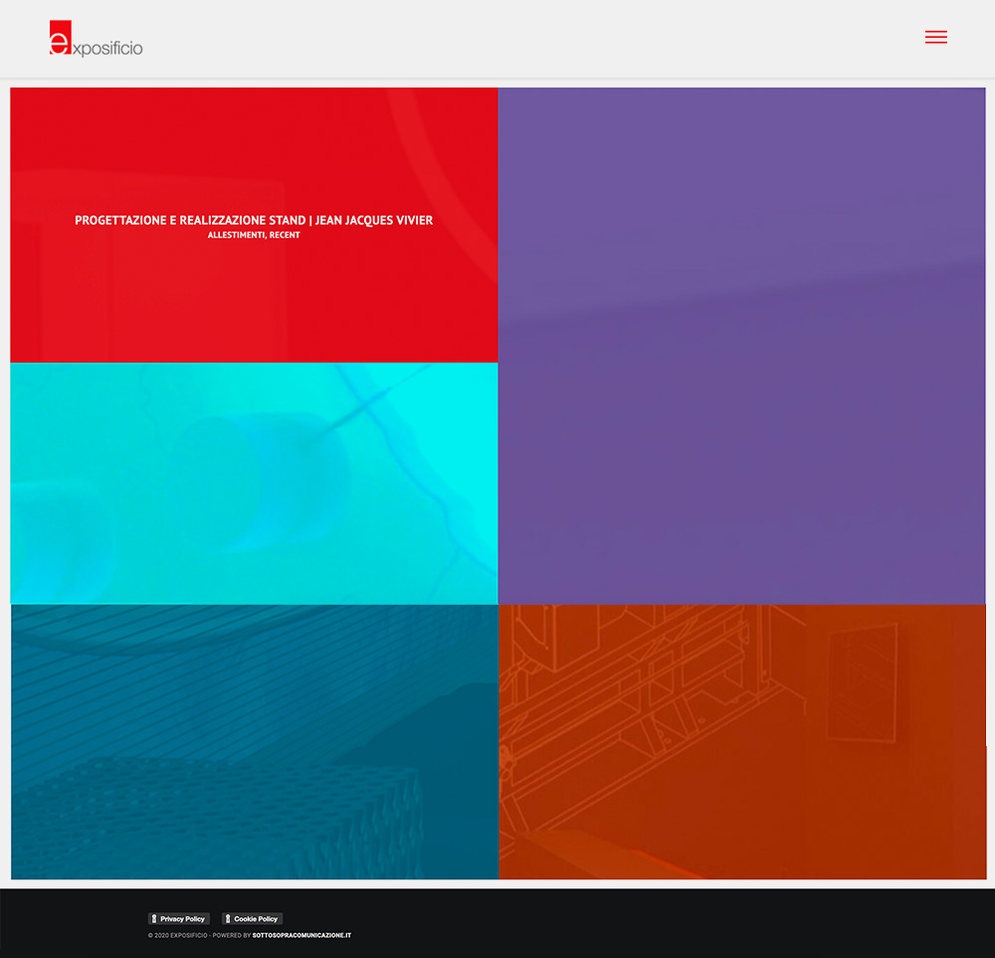Open the dark teal portfolio tile

[255, 742]
